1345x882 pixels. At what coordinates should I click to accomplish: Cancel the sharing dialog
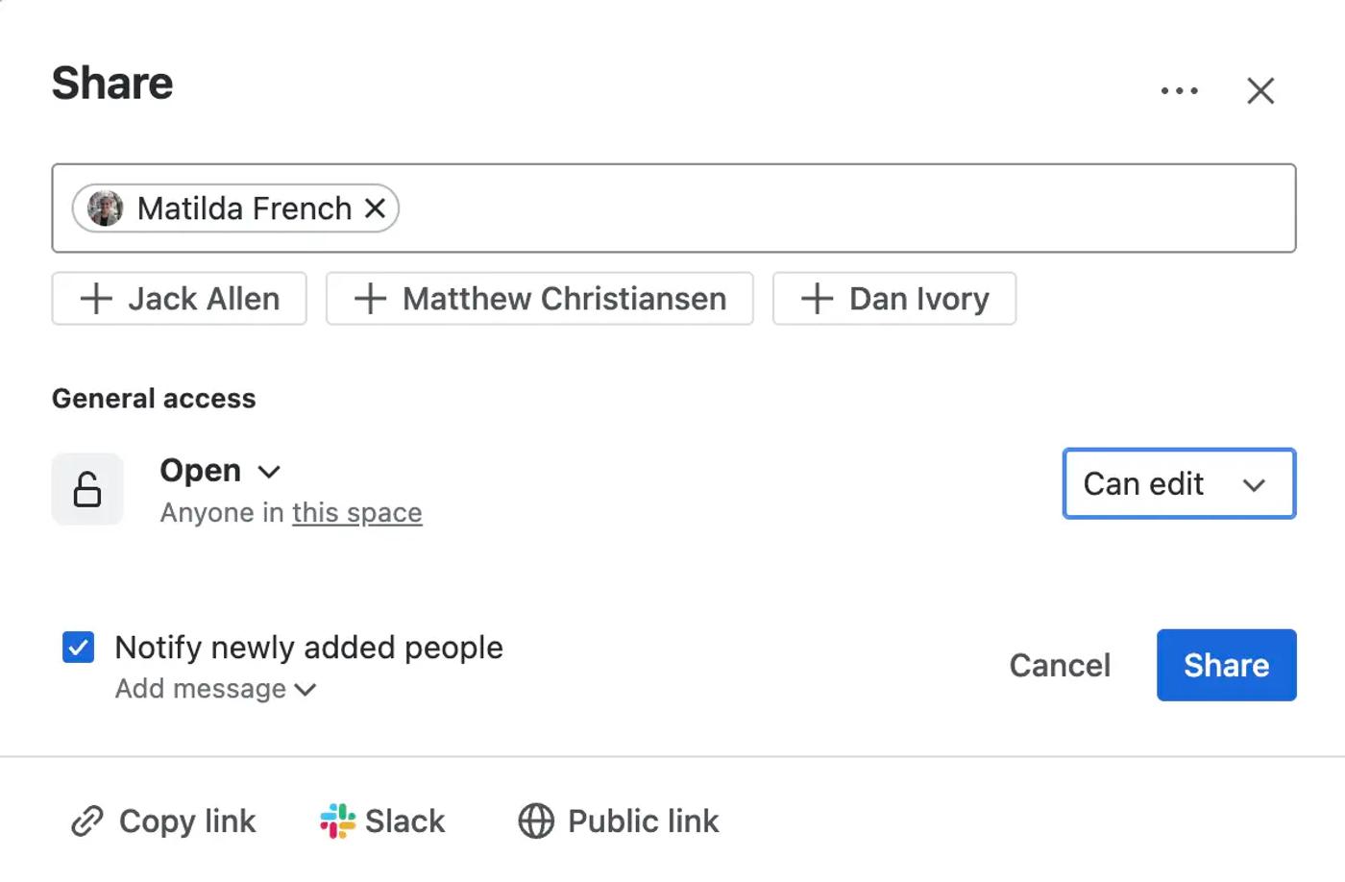(x=1060, y=665)
